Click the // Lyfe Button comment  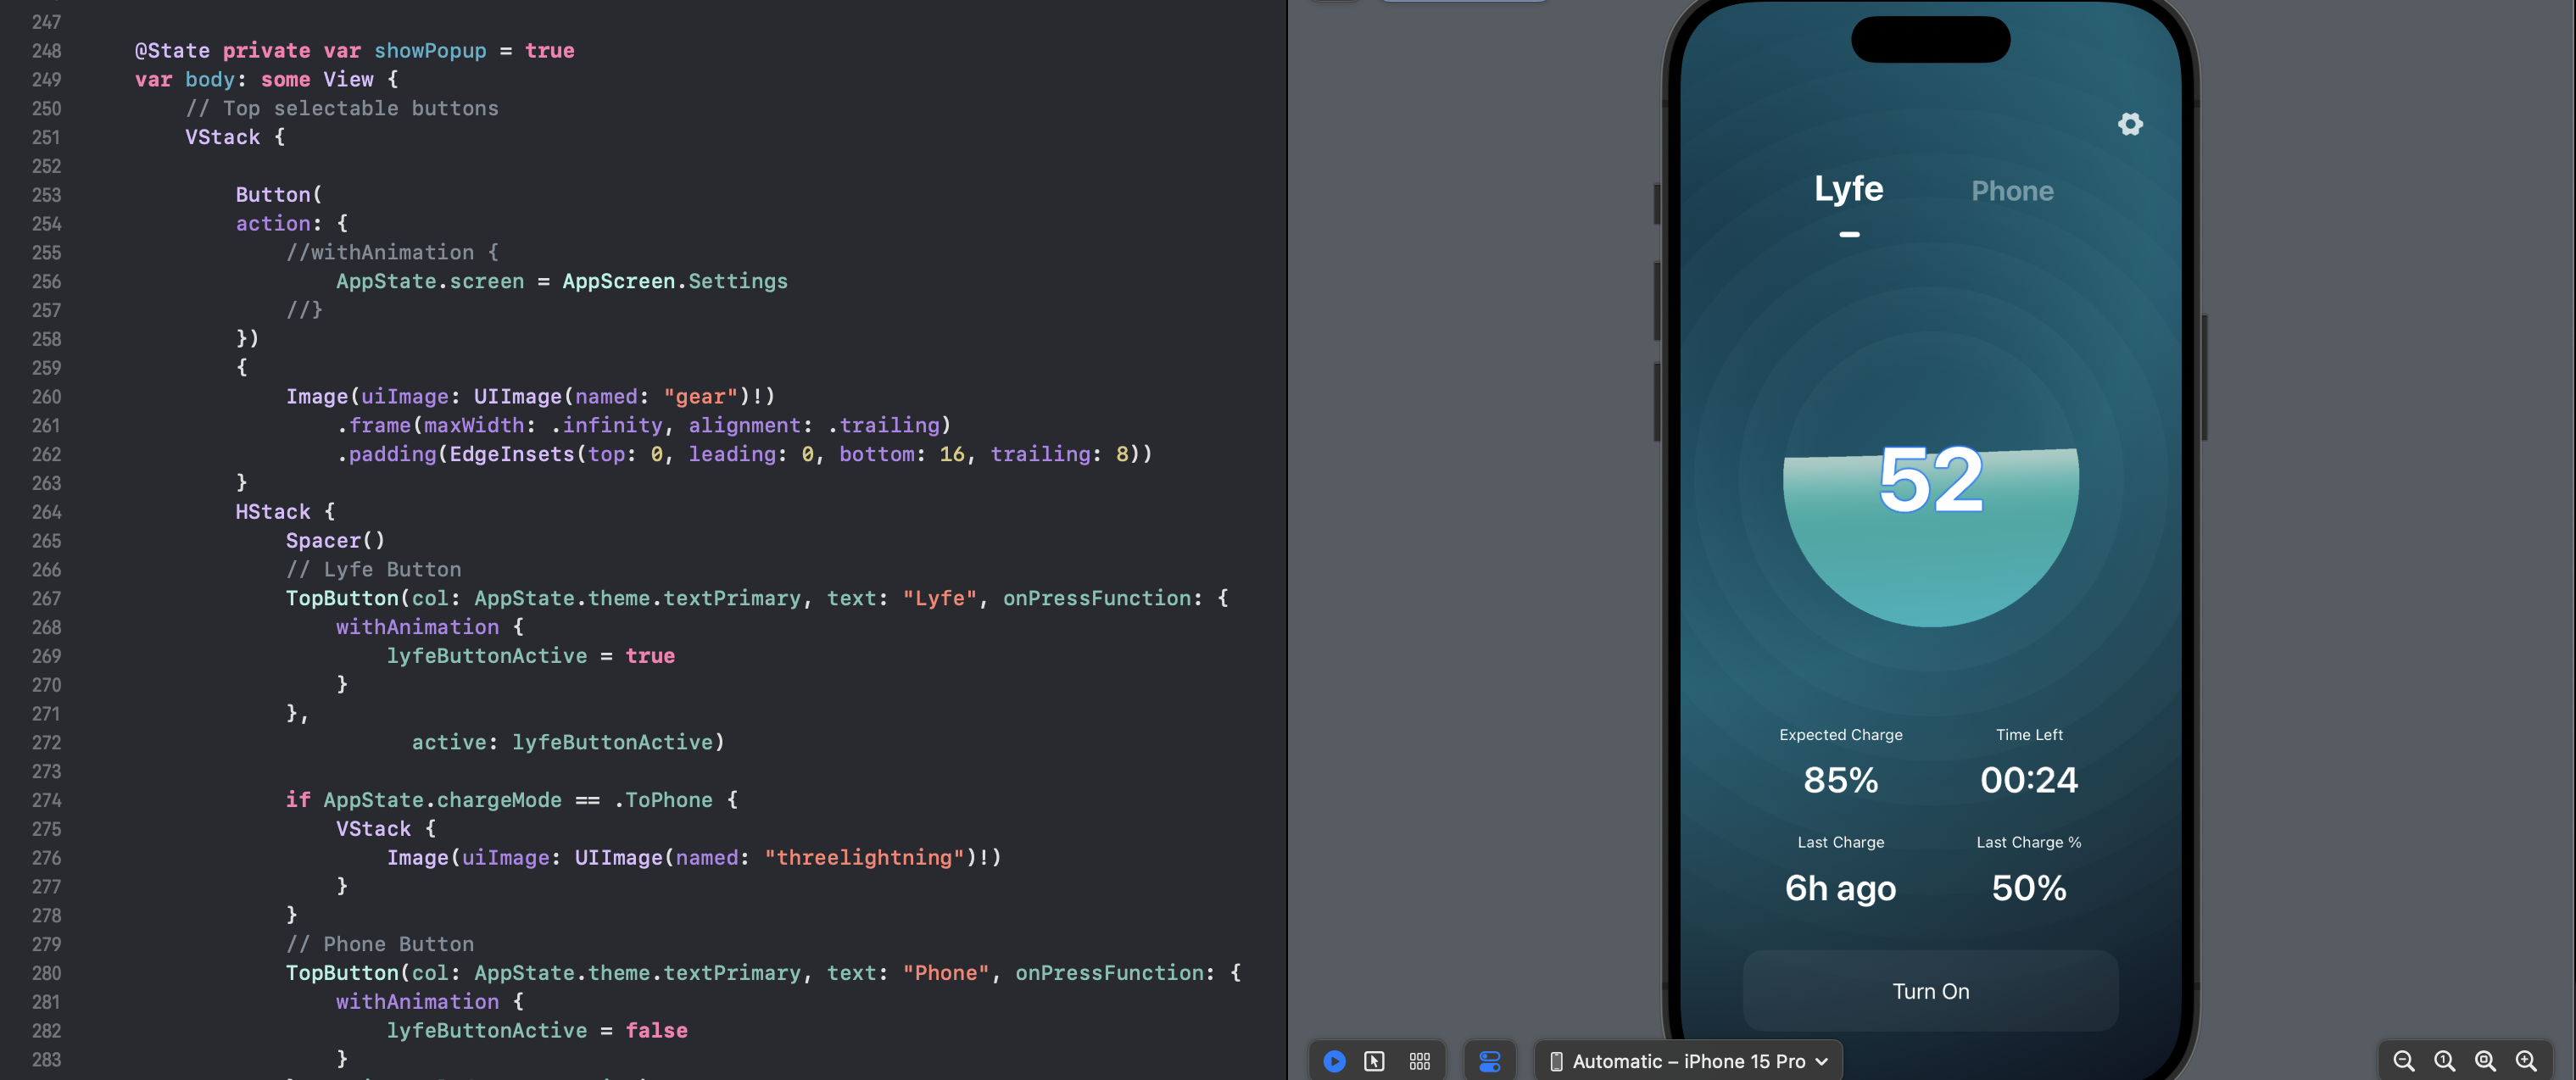(x=374, y=570)
